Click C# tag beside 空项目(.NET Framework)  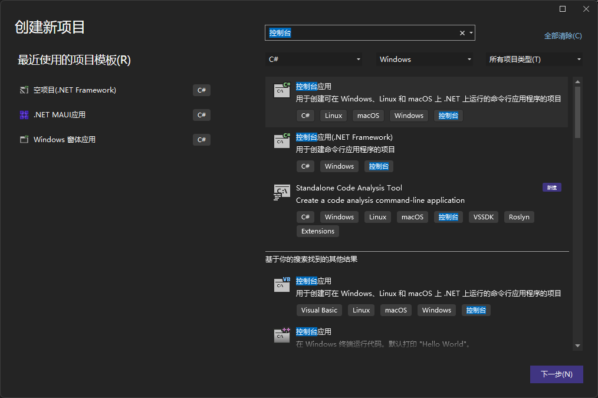pyautogui.click(x=202, y=90)
